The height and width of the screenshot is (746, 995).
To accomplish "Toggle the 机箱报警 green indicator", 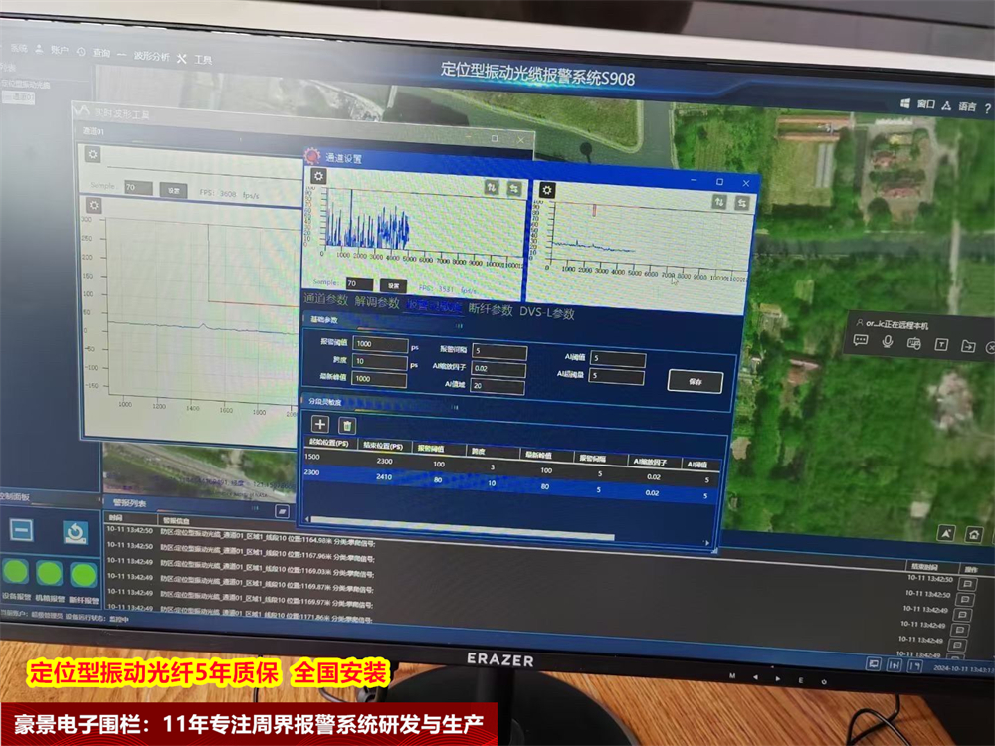I will click(x=49, y=574).
